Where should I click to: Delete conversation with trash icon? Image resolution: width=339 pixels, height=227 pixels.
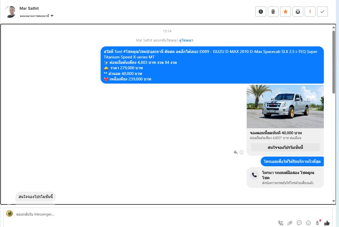pyautogui.click(x=273, y=11)
